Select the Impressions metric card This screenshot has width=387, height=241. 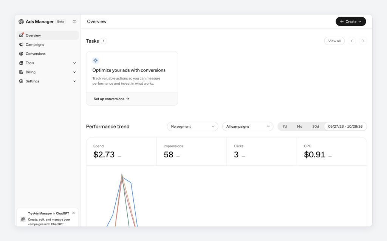pyautogui.click(x=192, y=151)
